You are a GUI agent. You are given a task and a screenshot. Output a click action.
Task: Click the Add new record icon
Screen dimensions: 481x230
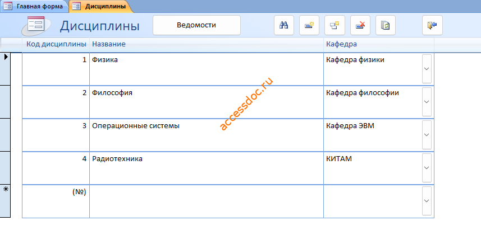[x=309, y=25]
